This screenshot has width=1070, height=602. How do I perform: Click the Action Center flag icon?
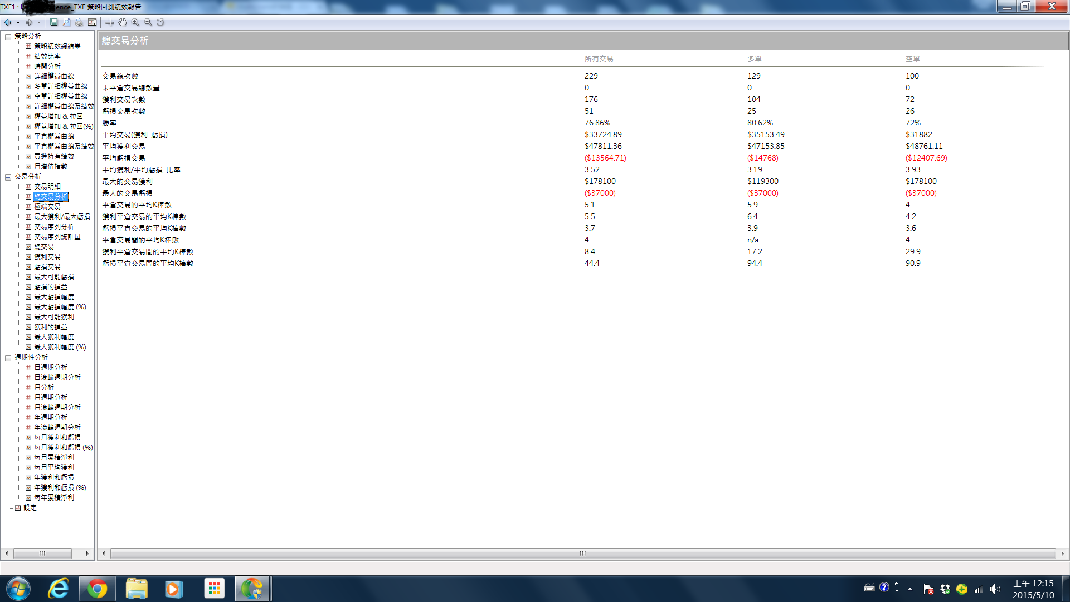click(x=928, y=589)
